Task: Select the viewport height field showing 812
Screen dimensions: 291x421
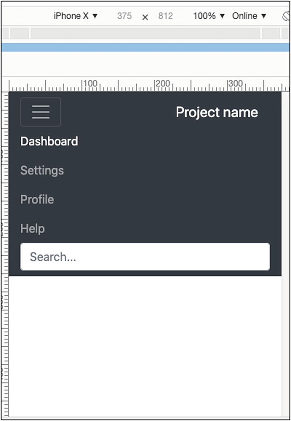Action: 166,16
